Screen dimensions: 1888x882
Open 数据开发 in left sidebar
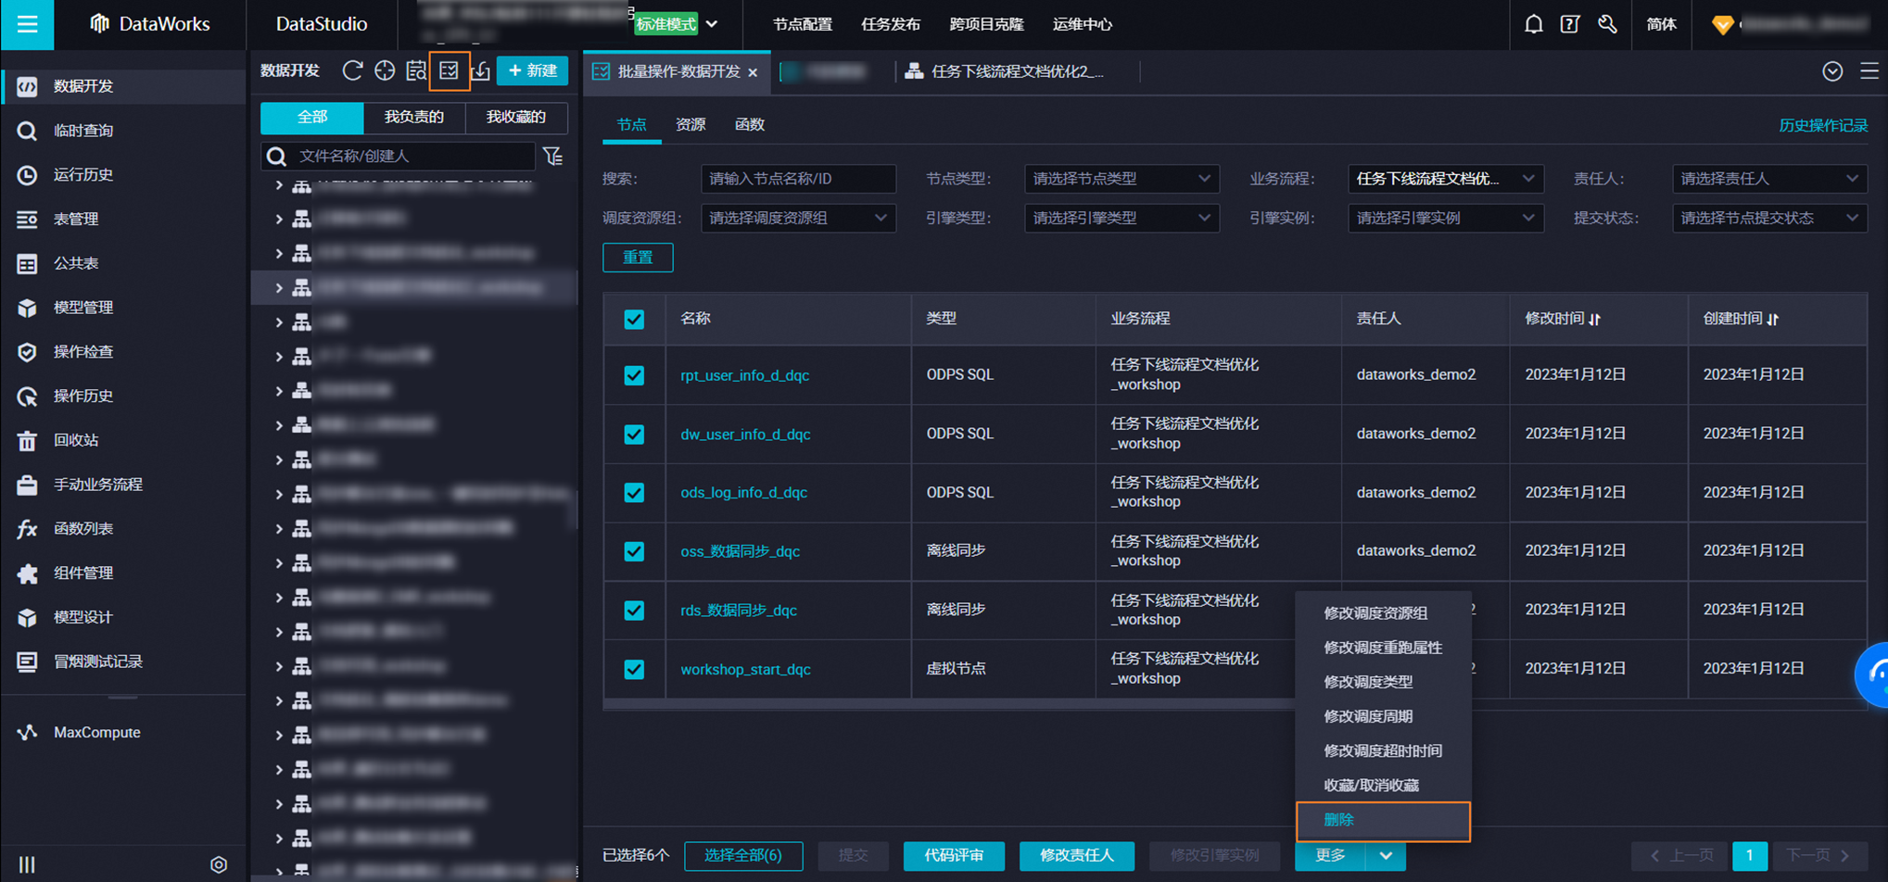click(x=123, y=86)
